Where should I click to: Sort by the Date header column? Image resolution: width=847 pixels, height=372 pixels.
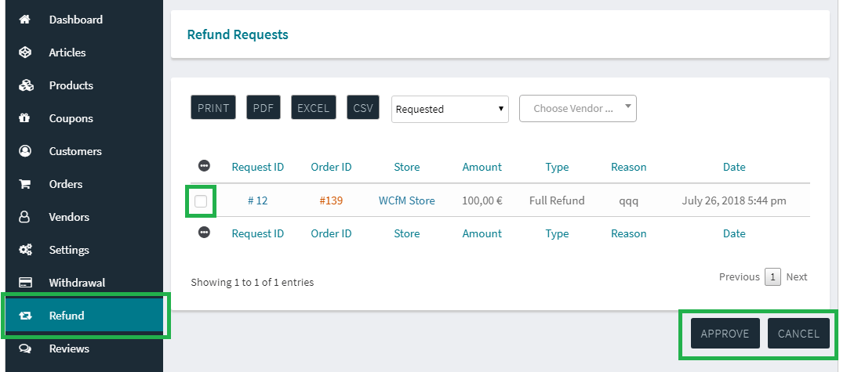coord(734,167)
